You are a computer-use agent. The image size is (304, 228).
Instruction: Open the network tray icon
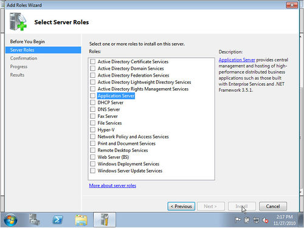(x=256, y=220)
